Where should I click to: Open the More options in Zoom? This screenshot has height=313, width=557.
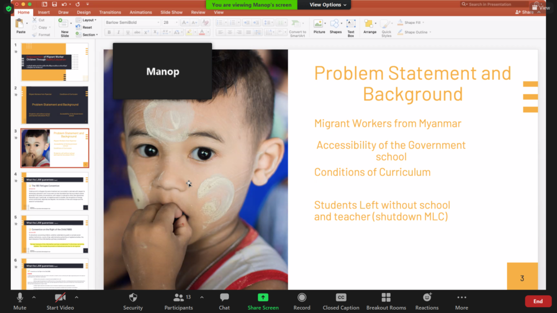461,301
